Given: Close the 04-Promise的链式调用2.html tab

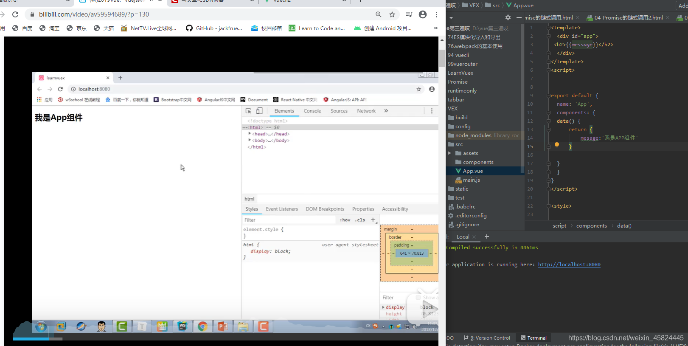Looking at the screenshot, I should click(x=668, y=17).
